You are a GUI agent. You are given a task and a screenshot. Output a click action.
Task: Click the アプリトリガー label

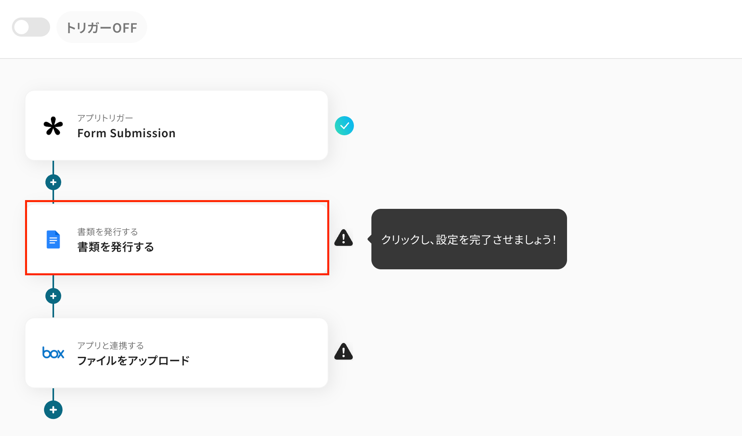point(105,118)
